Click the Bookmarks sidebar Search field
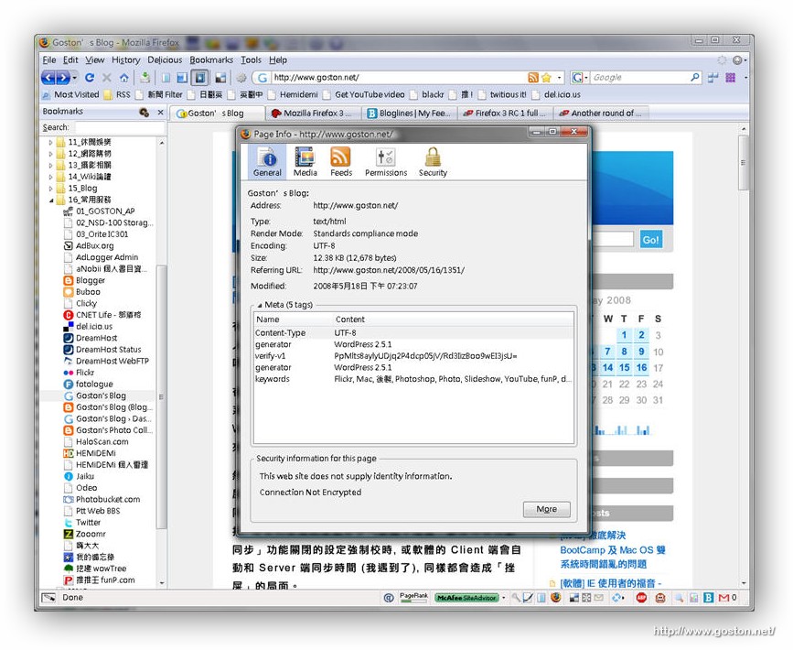This screenshot has width=793, height=650. tap(119, 127)
